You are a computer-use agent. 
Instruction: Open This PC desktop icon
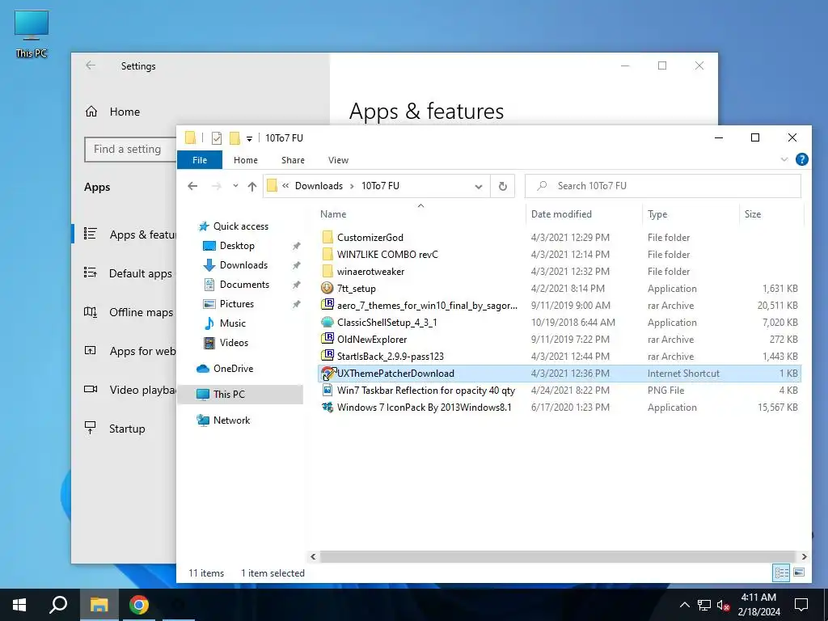[x=32, y=34]
